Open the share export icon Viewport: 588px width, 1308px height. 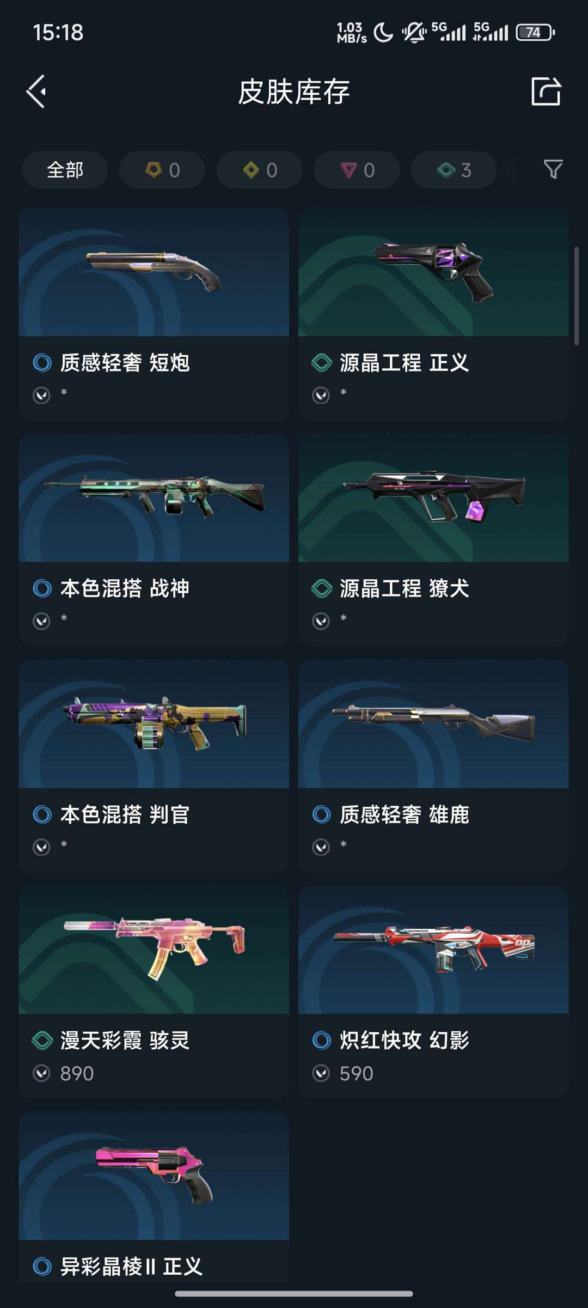click(546, 91)
